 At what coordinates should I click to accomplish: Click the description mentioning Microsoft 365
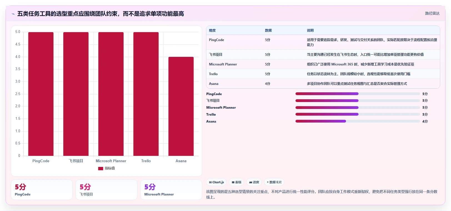click(x=360, y=64)
